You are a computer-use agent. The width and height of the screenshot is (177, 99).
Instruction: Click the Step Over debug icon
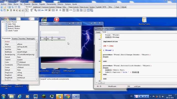point(20,10)
